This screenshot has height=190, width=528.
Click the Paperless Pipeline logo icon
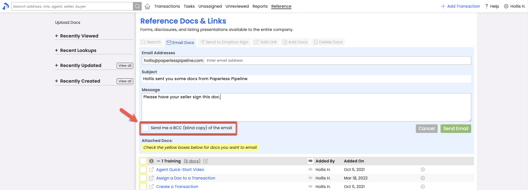[x=6, y=6]
